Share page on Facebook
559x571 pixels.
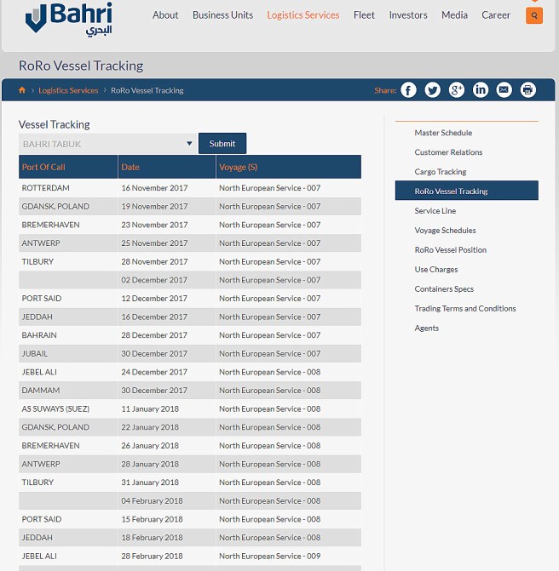(x=409, y=90)
